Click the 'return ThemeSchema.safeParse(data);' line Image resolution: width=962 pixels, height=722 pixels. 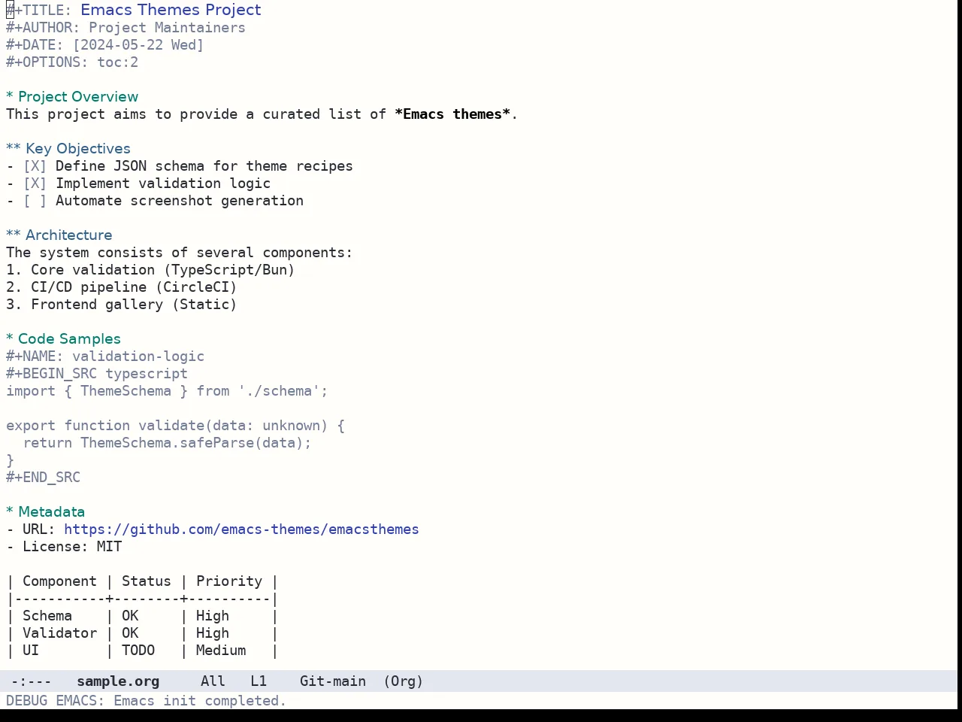[167, 443]
